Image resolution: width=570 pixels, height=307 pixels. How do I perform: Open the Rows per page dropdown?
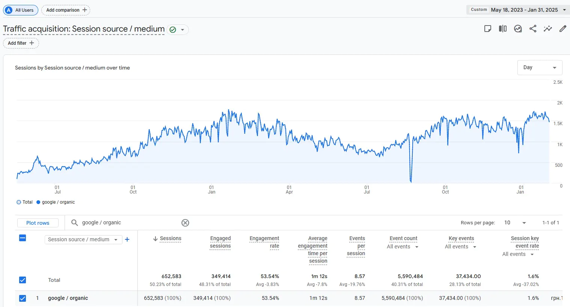pos(515,223)
